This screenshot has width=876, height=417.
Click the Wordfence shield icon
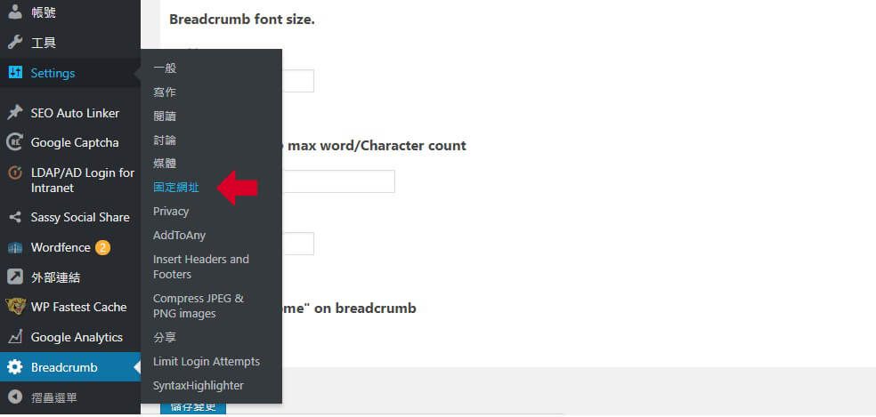[15, 247]
